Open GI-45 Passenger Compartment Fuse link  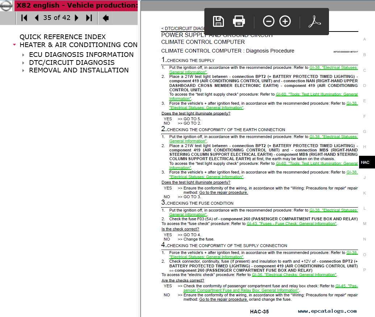point(346,286)
